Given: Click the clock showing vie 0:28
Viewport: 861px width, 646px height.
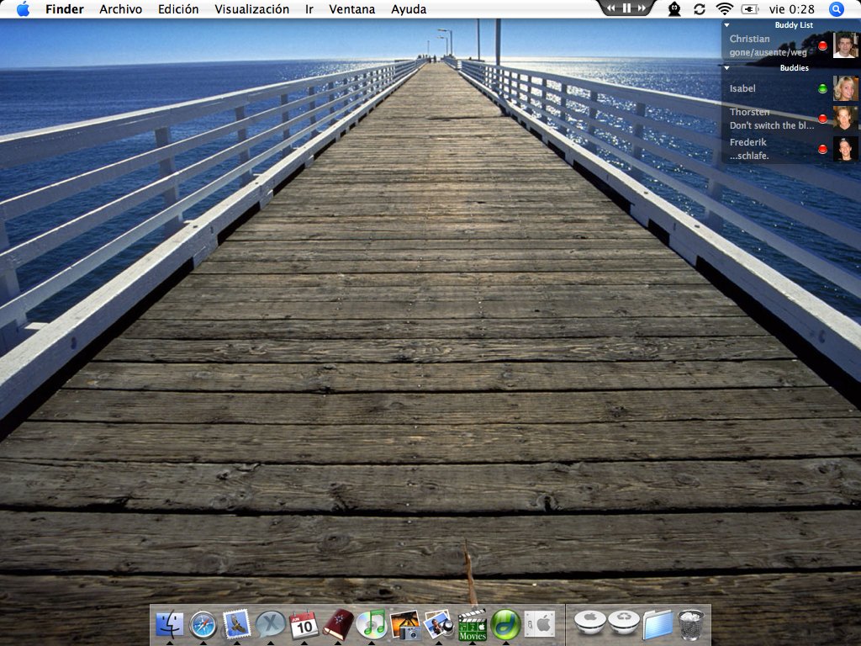Looking at the screenshot, I should pos(792,8).
